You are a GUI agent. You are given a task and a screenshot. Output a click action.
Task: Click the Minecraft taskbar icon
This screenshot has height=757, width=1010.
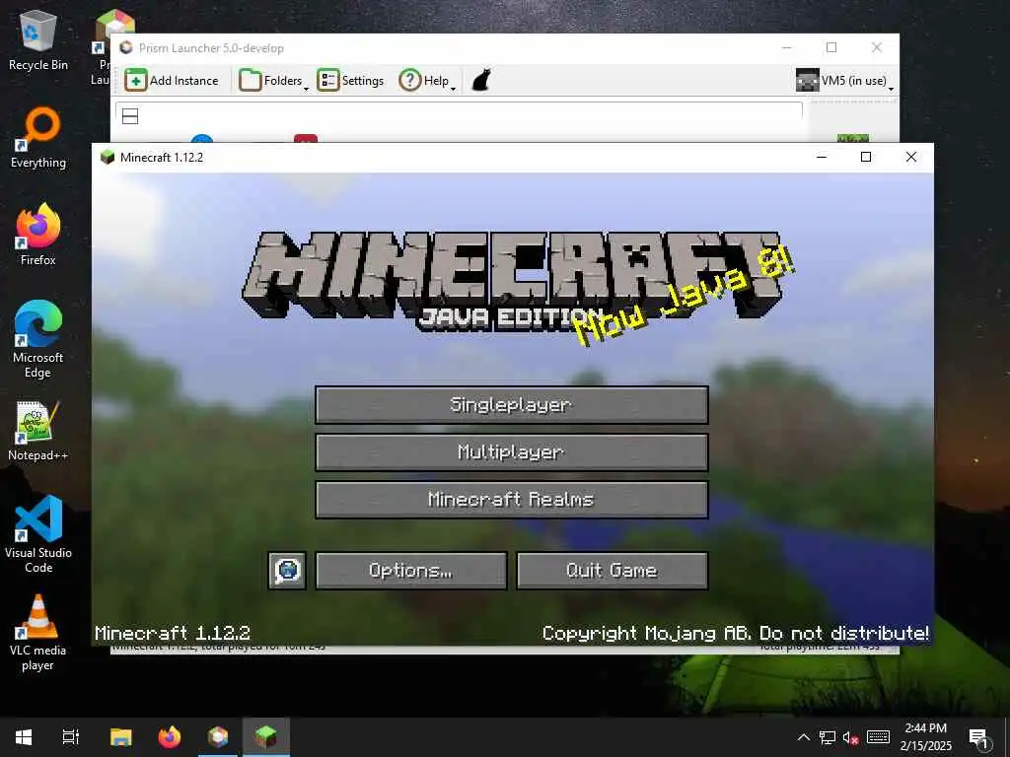click(266, 737)
